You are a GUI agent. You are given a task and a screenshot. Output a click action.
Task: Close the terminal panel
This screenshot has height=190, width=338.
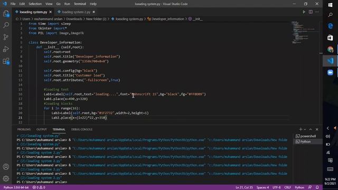(317, 129)
